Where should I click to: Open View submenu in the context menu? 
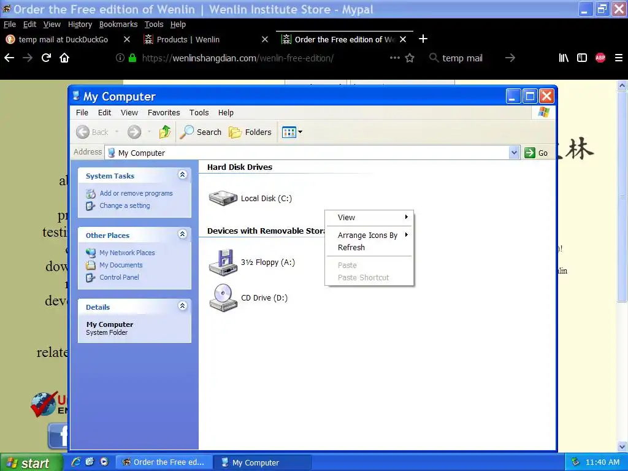[x=369, y=218]
